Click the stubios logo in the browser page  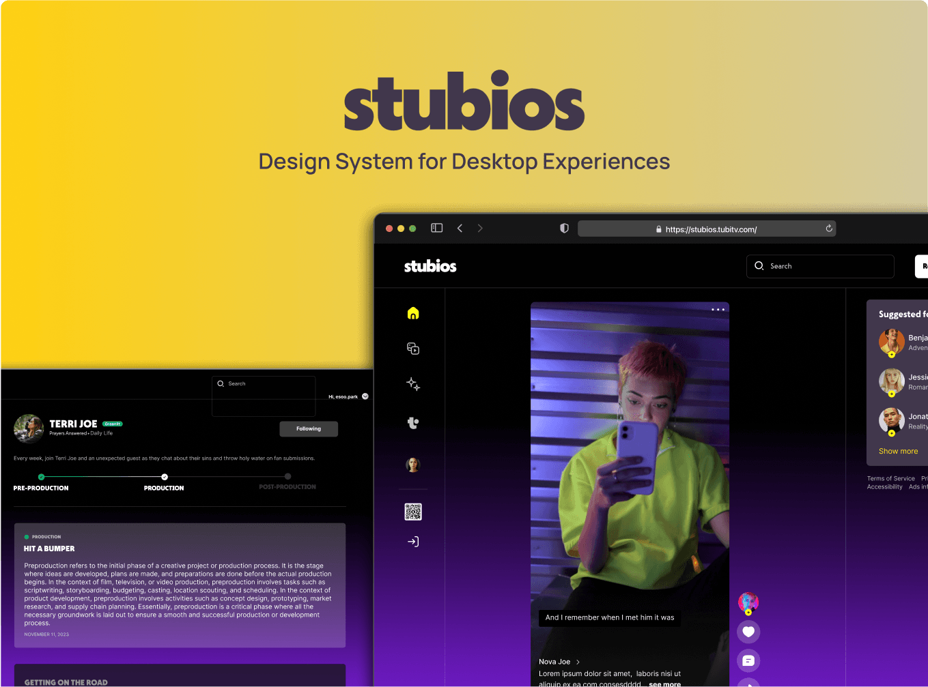pyautogui.click(x=430, y=266)
